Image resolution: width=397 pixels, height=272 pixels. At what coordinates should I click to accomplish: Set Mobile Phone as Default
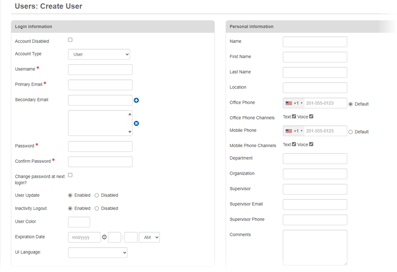tap(350, 132)
